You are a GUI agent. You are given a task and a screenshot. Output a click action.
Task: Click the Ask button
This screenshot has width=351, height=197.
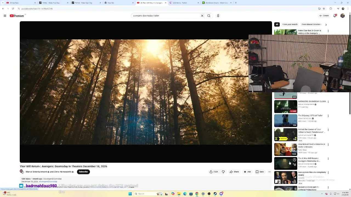(247, 172)
